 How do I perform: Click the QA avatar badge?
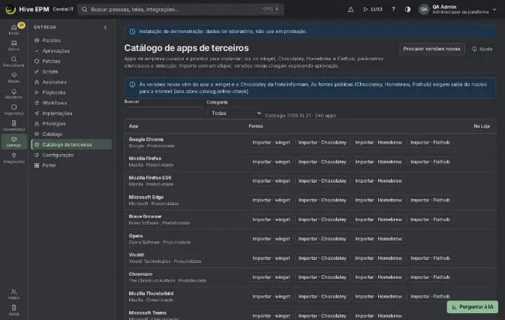click(x=424, y=9)
